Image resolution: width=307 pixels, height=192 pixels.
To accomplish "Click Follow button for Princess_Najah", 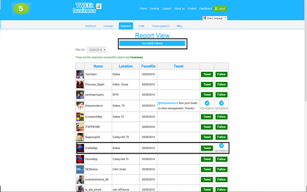I will (x=222, y=85).
